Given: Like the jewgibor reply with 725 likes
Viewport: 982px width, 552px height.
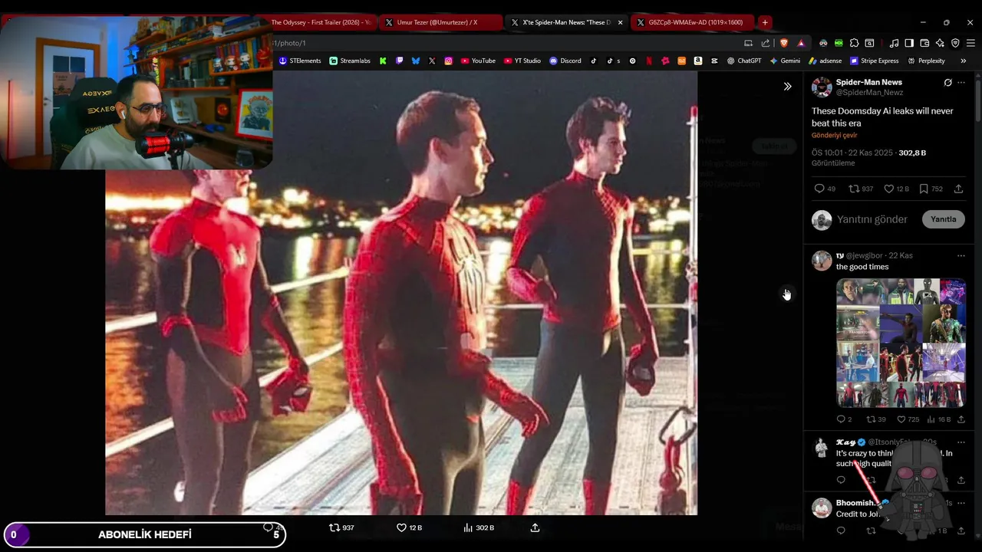Looking at the screenshot, I should [901, 419].
